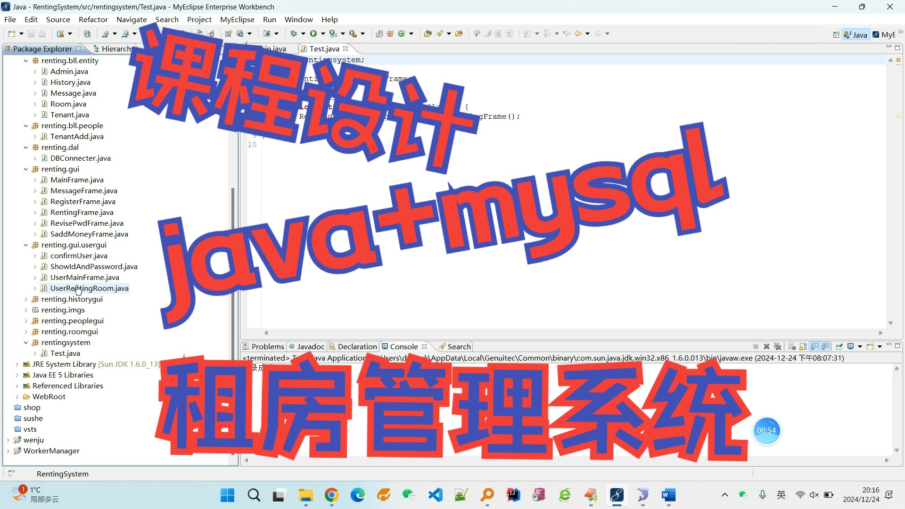
Task: Expand JRE System Library node
Action: pos(17,364)
